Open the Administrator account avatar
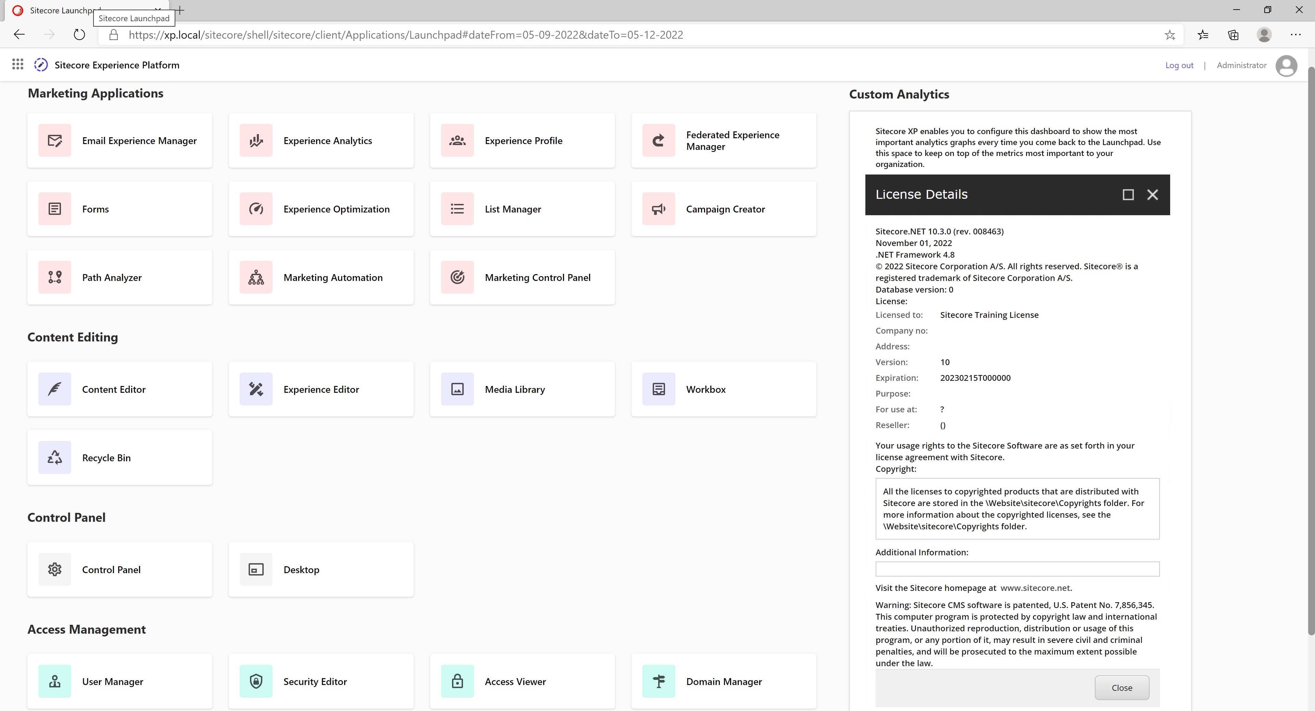Image resolution: width=1315 pixels, height=711 pixels. [x=1287, y=66]
